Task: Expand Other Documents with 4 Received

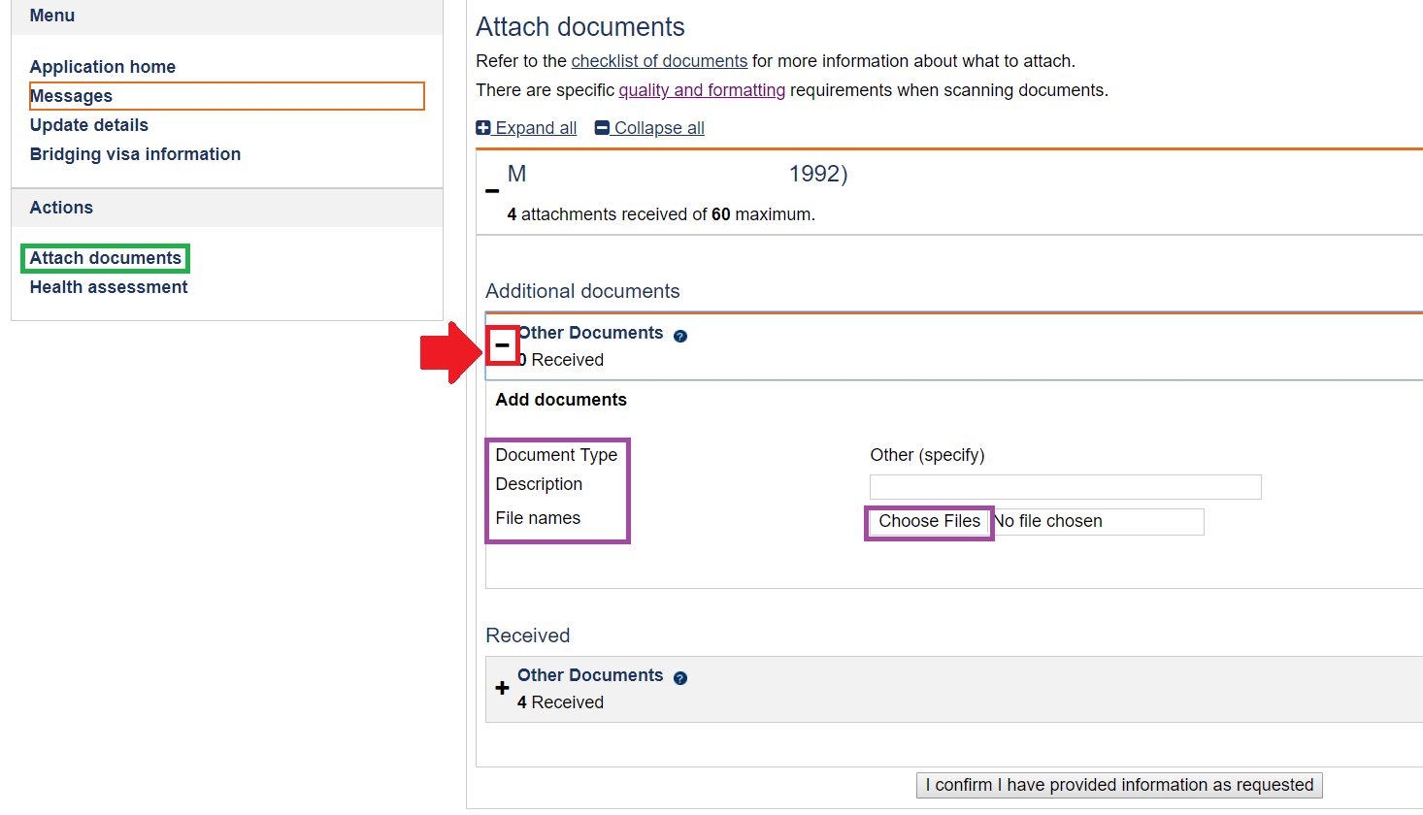Action: tap(502, 688)
